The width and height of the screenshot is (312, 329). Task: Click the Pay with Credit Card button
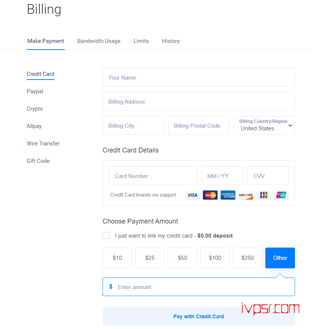click(x=198, y=316)
